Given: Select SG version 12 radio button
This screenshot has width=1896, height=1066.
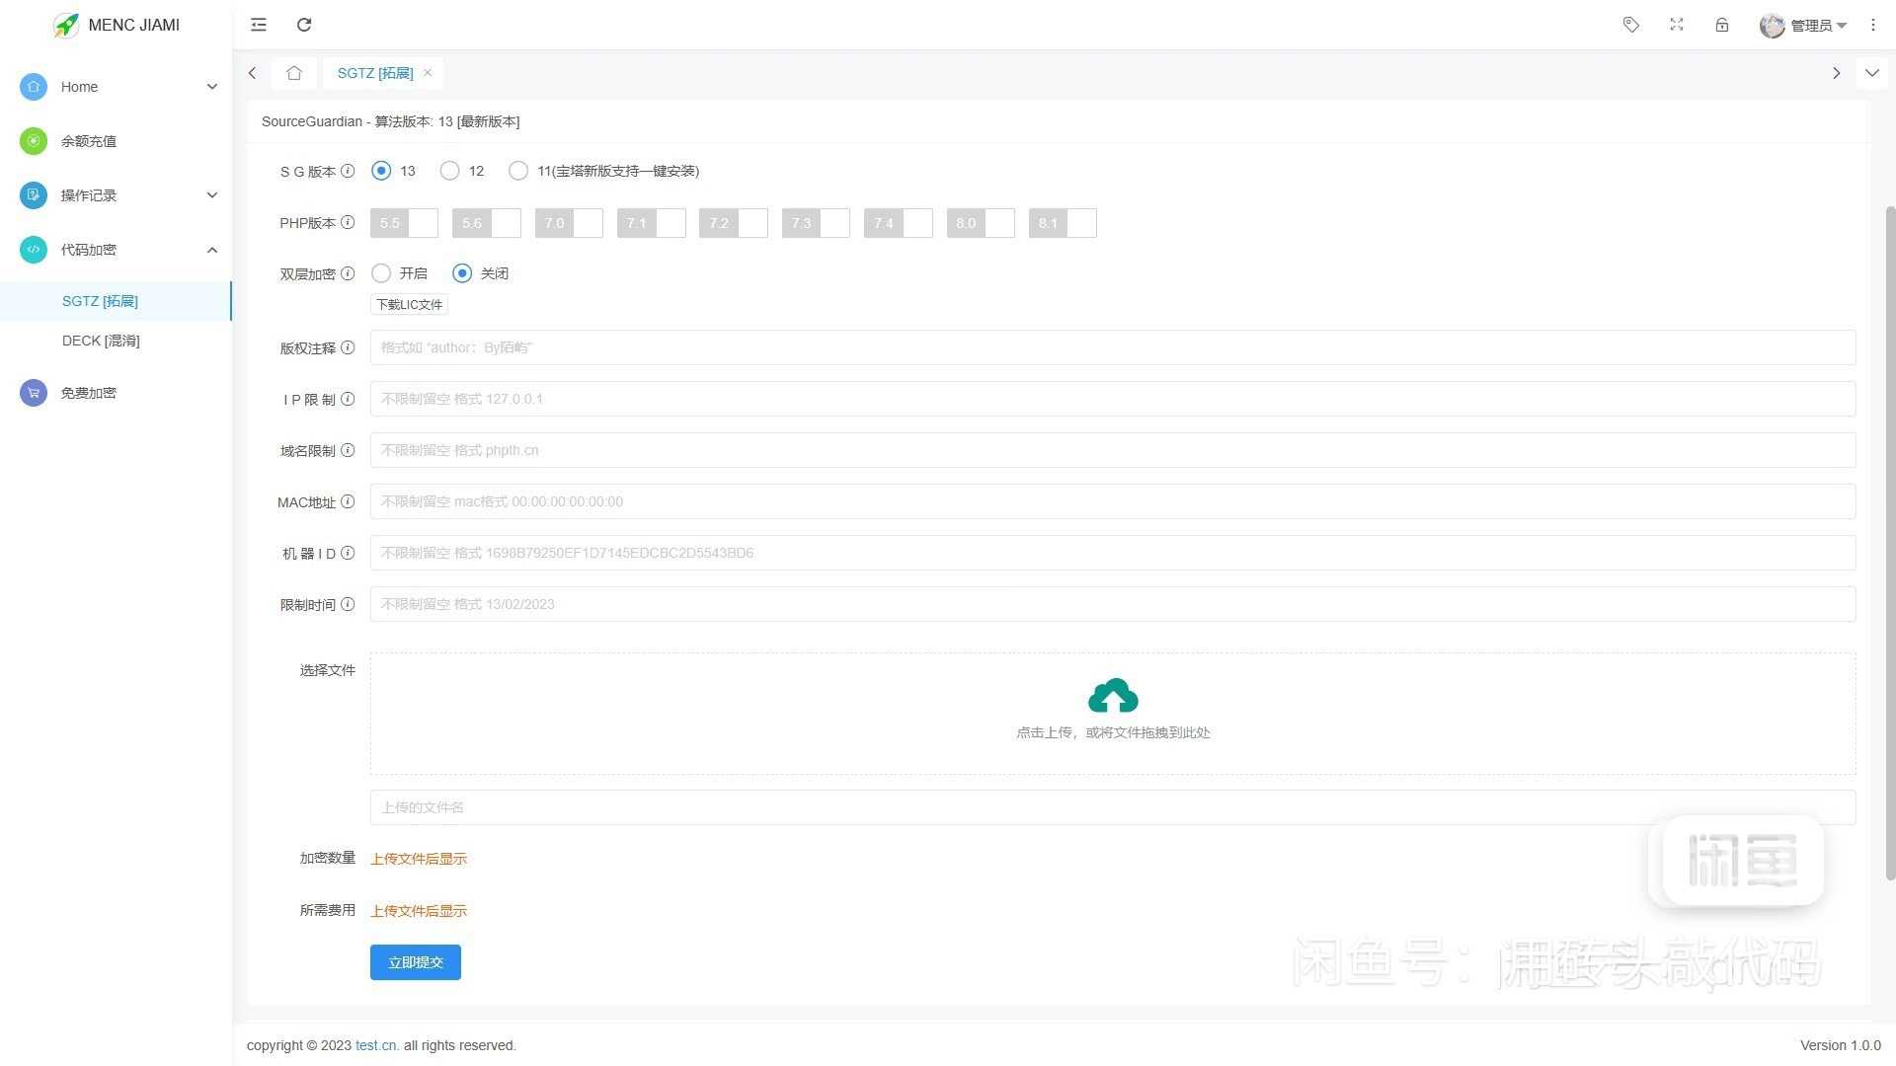Looking at the screenshot, I should [449, 171].
